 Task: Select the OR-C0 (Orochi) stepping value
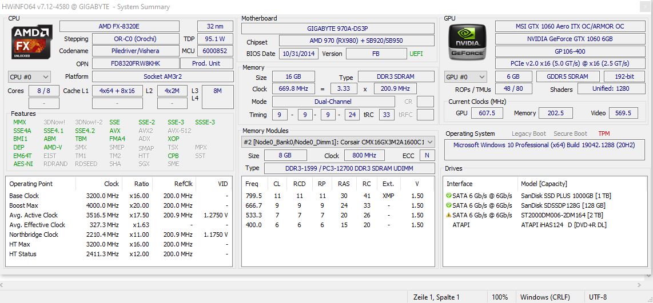(136, 39)
